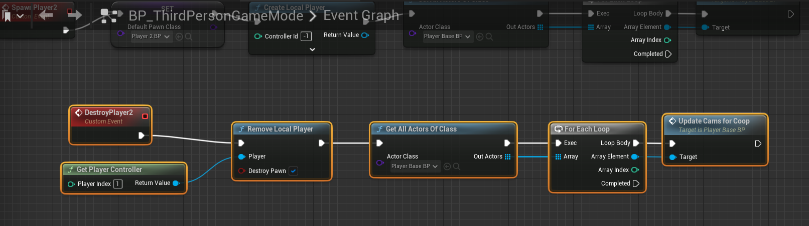Open the Player Base BP dropdown on the unselected upper node
Viewport: 809px width, 226px height.
tap(448, 36)
